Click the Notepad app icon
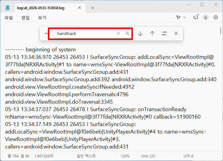The image size is (223, 161). click(x=7, y=8)
